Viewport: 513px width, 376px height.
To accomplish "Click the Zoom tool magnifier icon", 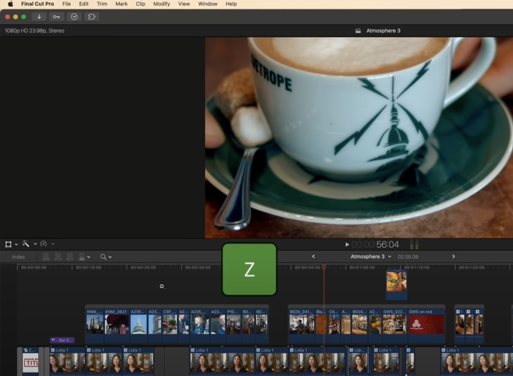I will pos(103,257).
